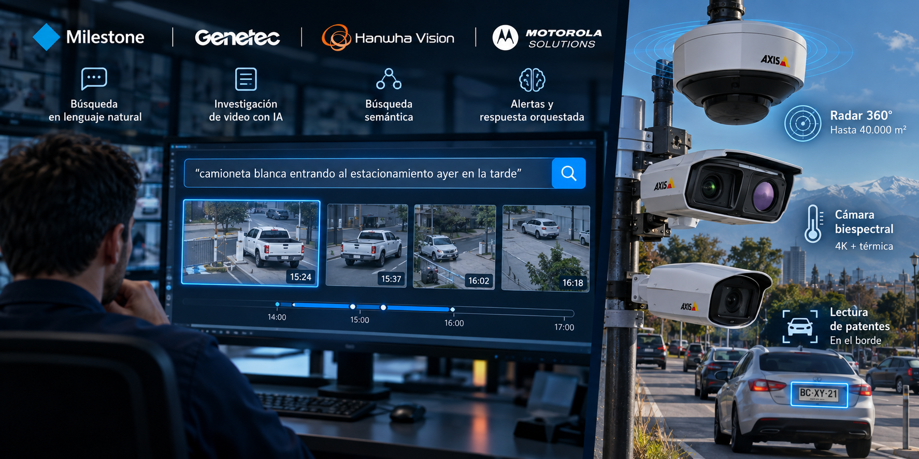This screenshot has width=919, height=459.
Task: Click the 'Lectura de patentes' heading text
Action: point(860,319)
